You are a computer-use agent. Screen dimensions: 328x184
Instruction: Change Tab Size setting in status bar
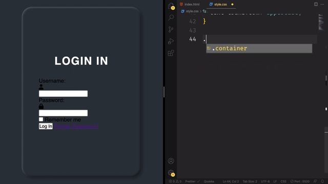250,181
